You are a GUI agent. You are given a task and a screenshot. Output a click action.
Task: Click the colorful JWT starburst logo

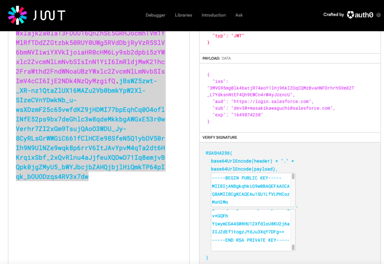(18, 15)
